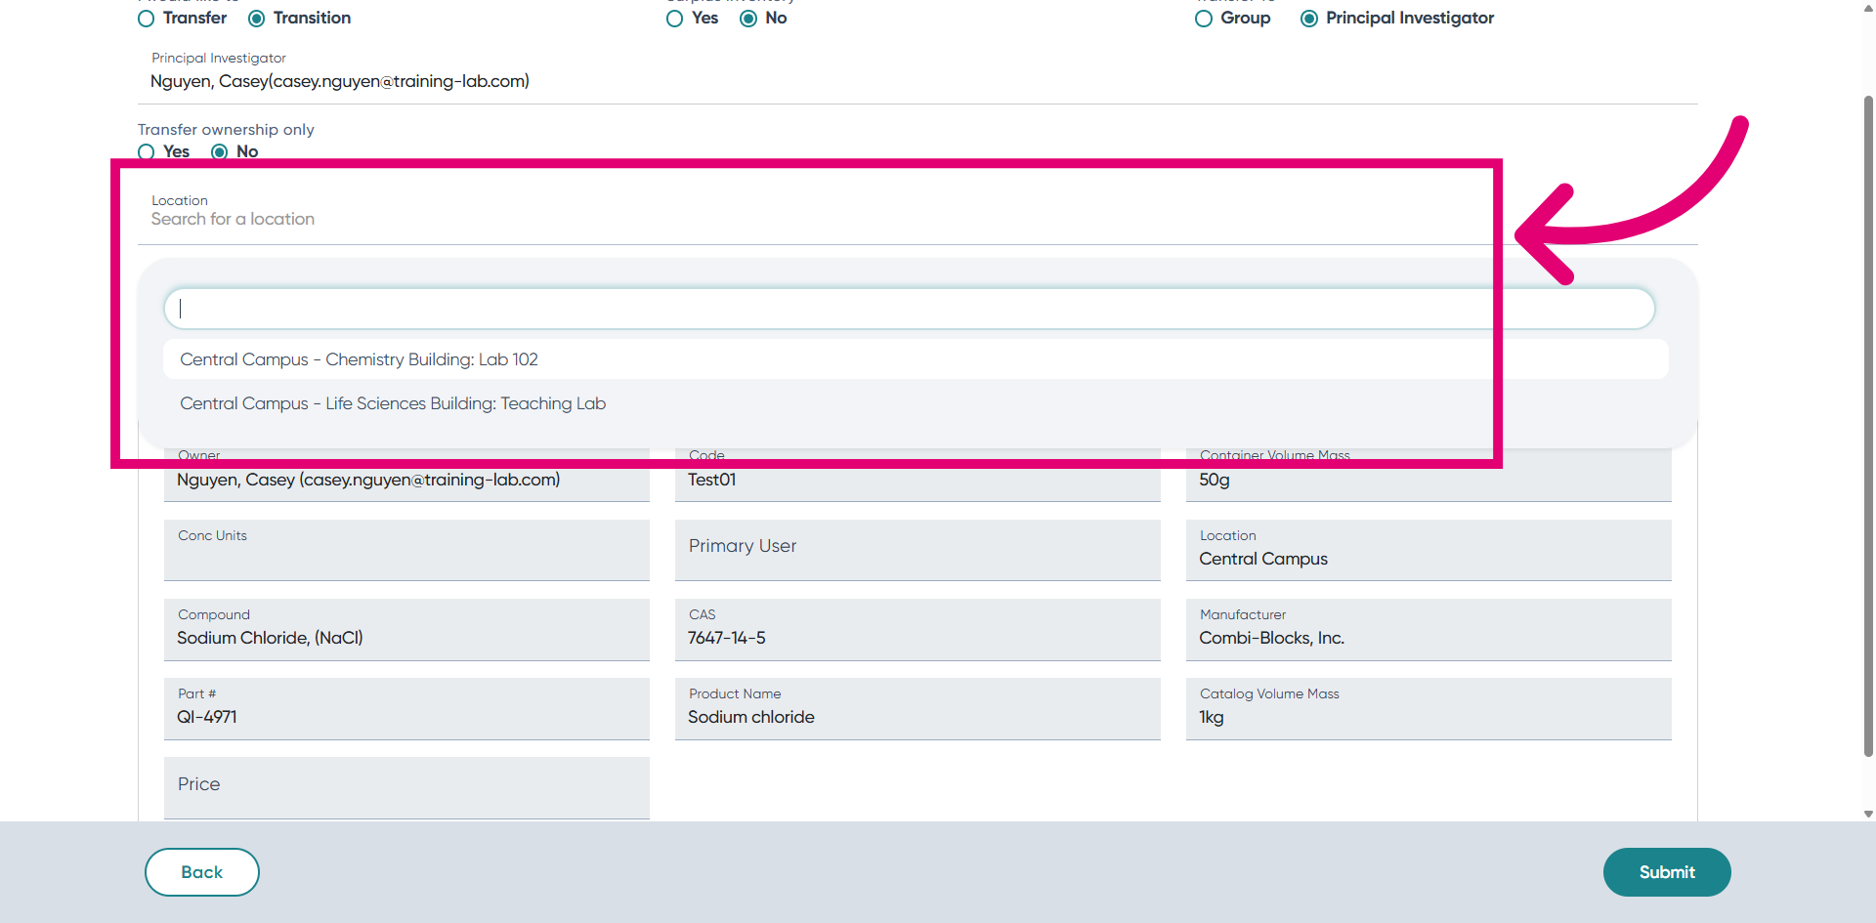
Task: Choose Yes for transfer ownership only
Action: 147,151
